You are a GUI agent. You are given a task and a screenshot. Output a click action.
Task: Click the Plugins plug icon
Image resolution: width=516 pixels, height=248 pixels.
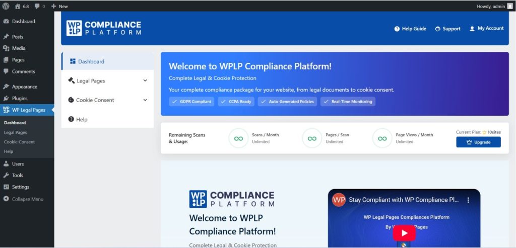coord(6,98)
